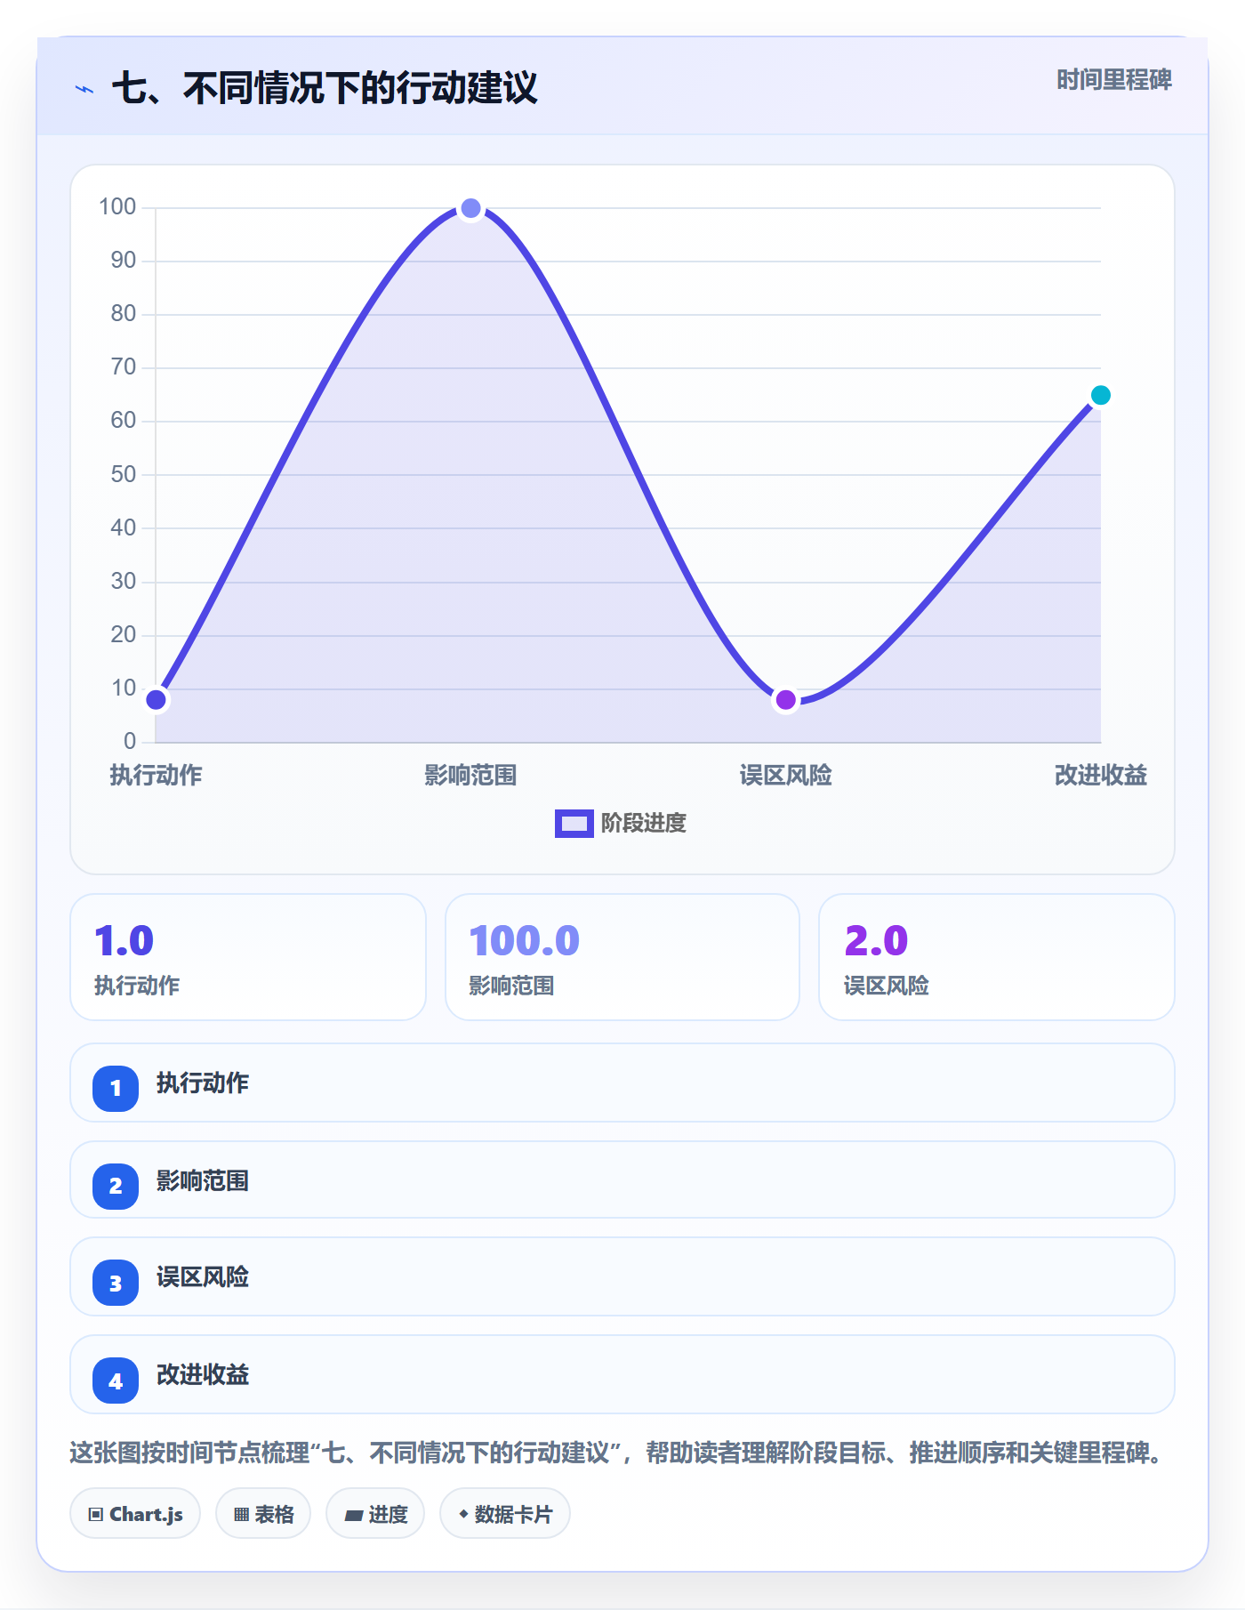Image resolution: width=1245 pixels, height=1610 pixels.
Task: Click the number 1 badge beside 执行动作
Action: pos(116,1088)
